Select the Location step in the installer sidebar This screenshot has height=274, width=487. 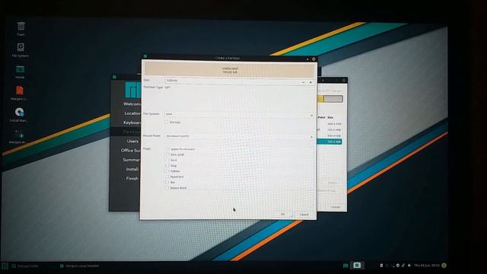pyautogui.click(x=132, y=113)
